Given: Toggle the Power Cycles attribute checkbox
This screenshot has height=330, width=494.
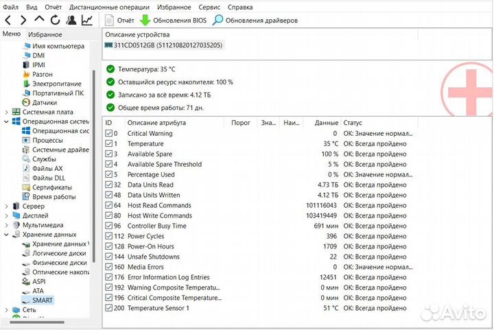Looking at the screenshot, I should tap(108, 237).
